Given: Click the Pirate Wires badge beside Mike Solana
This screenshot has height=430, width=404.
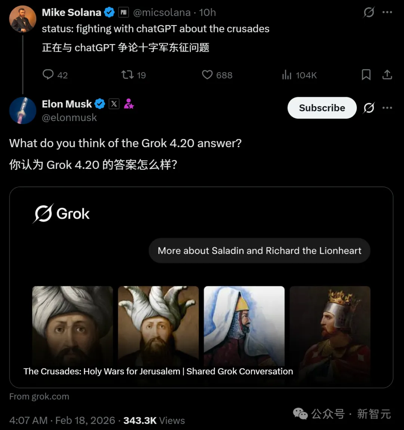Looking at the screenshot, I should [123, 12].
